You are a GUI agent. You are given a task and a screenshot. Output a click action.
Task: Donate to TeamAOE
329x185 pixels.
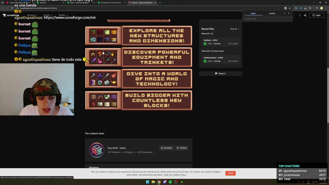[x=166, y=148]
